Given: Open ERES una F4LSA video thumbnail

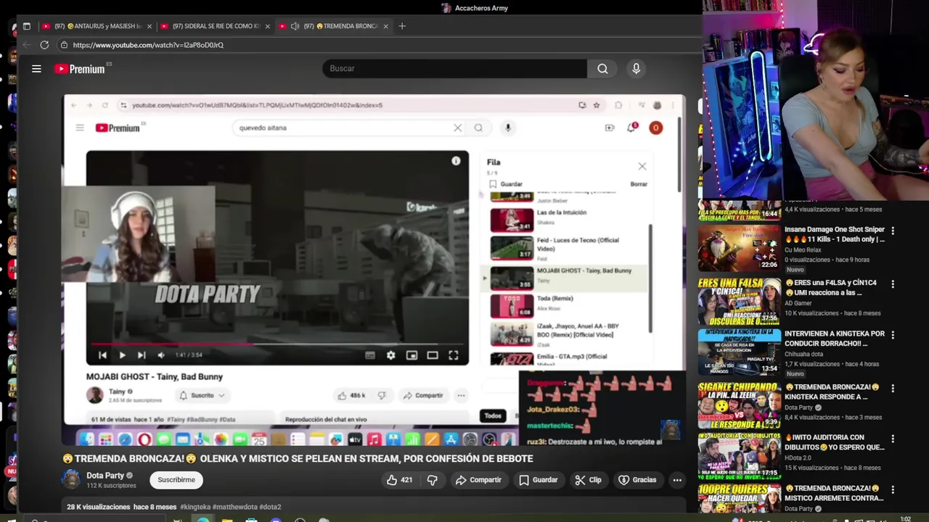Looking at the screenshot, I should [740, 302].
